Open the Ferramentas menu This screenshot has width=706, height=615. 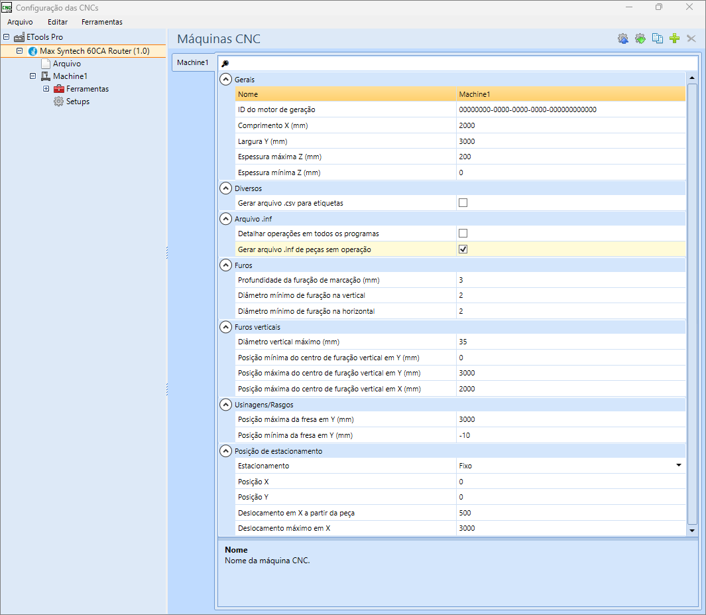[x=102, y=22]
